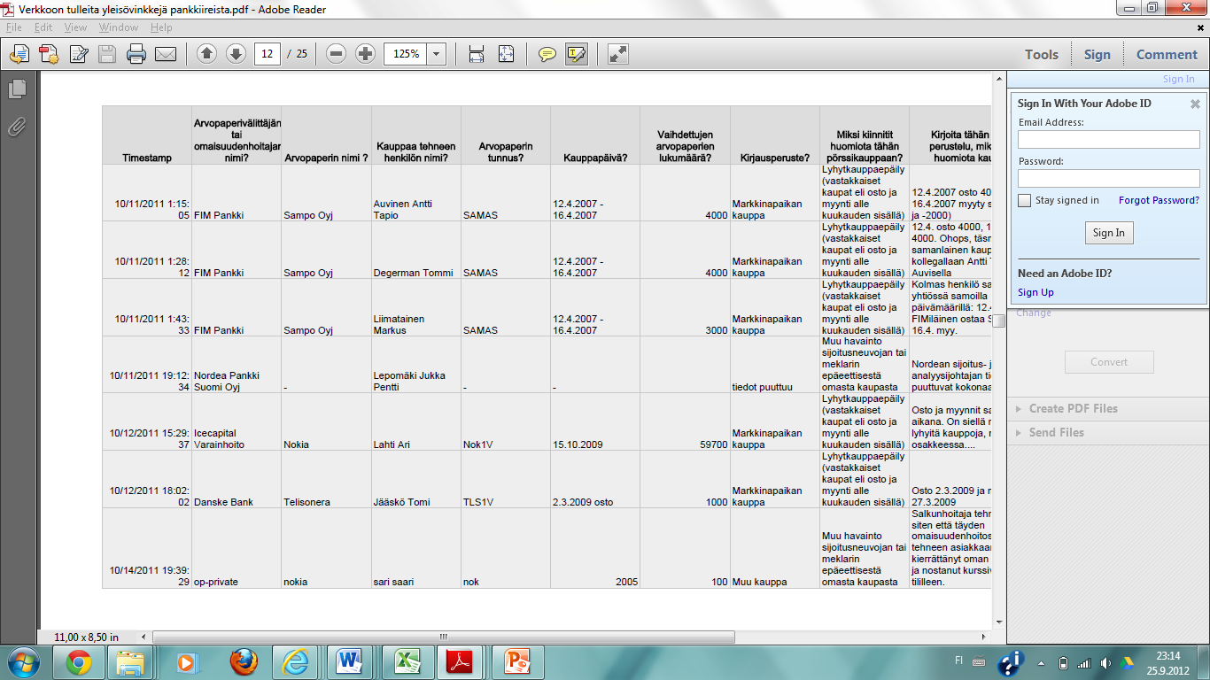
Task: Zoom out with the minus button
Action: (336, 54)
